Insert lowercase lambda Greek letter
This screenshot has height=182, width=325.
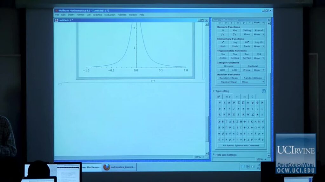click(x=255, y=134)
